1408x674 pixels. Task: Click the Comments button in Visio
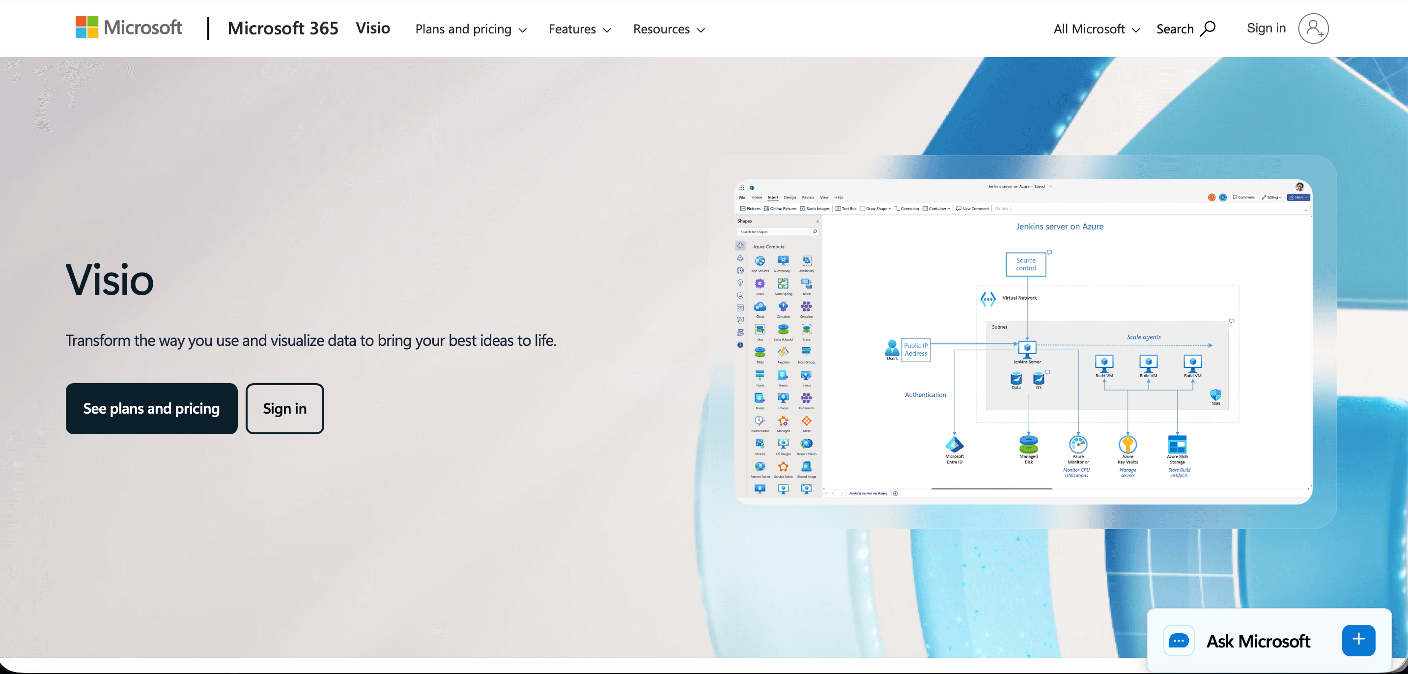[x=1243, y=197]
